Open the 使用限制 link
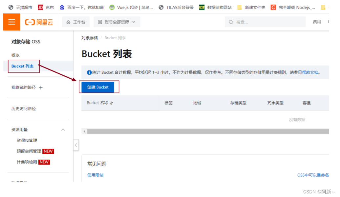This screenshot has height=197, width=340. point(96,175)
